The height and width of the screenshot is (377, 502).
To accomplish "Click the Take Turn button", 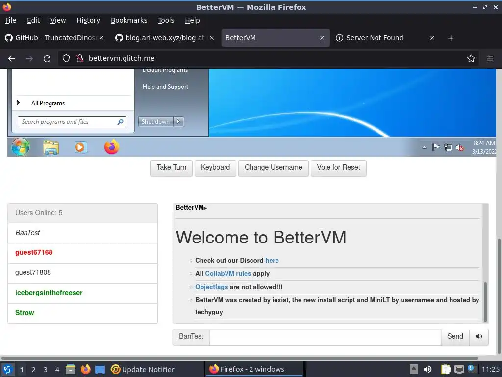I will pos(171,168).
